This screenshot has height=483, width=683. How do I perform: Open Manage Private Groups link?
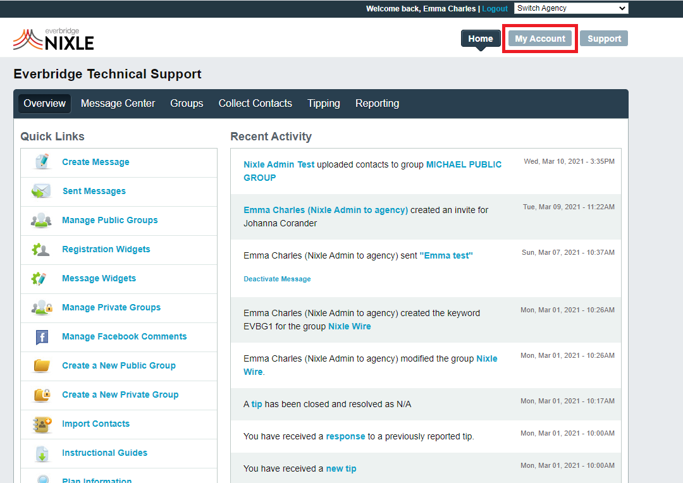click(x=111, y=307)
